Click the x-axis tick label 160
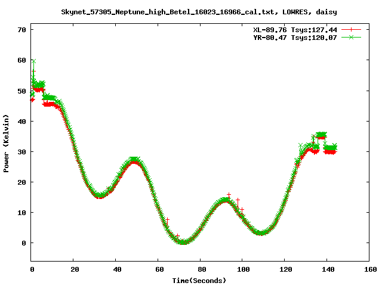The height and width of the screenshot is (286, 382). 370,269
